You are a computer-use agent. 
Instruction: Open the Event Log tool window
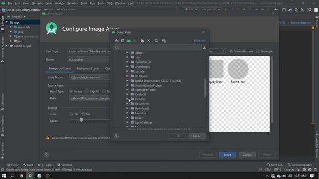pyautogui.click(x=275, y=165)
